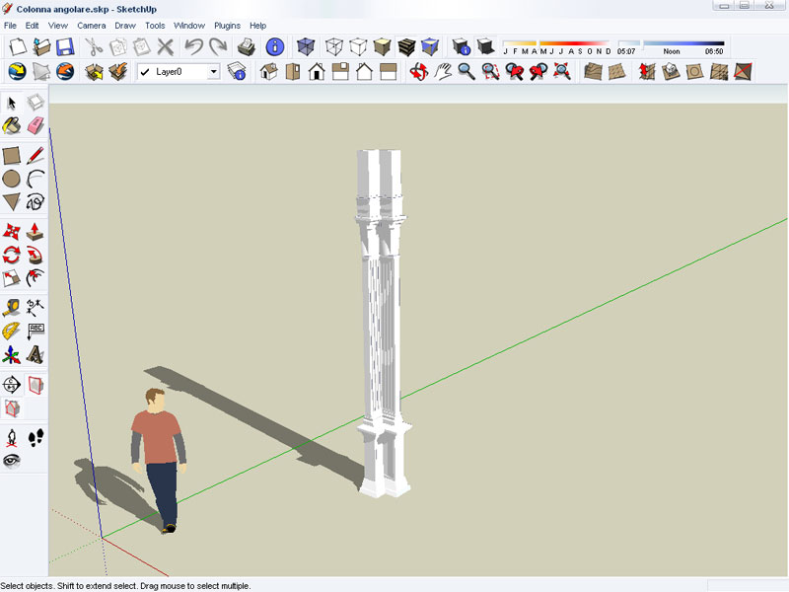Image resolution: width=789 pixels, height=592 pixels.
Task: Activate the Walk footprints tool
Action: pos(36,436)
